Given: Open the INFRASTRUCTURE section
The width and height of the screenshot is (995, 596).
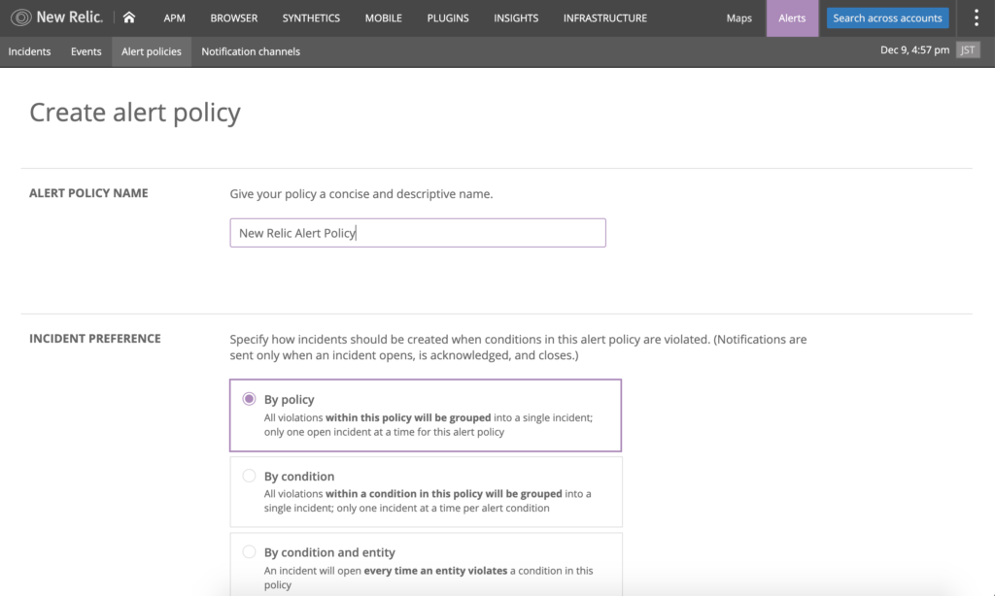Looking at the screenshot, I should point(605,18).
